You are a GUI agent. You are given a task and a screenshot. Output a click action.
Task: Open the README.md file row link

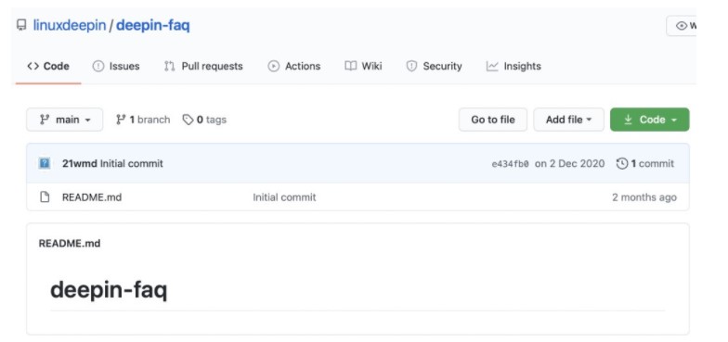click(92, 196)
